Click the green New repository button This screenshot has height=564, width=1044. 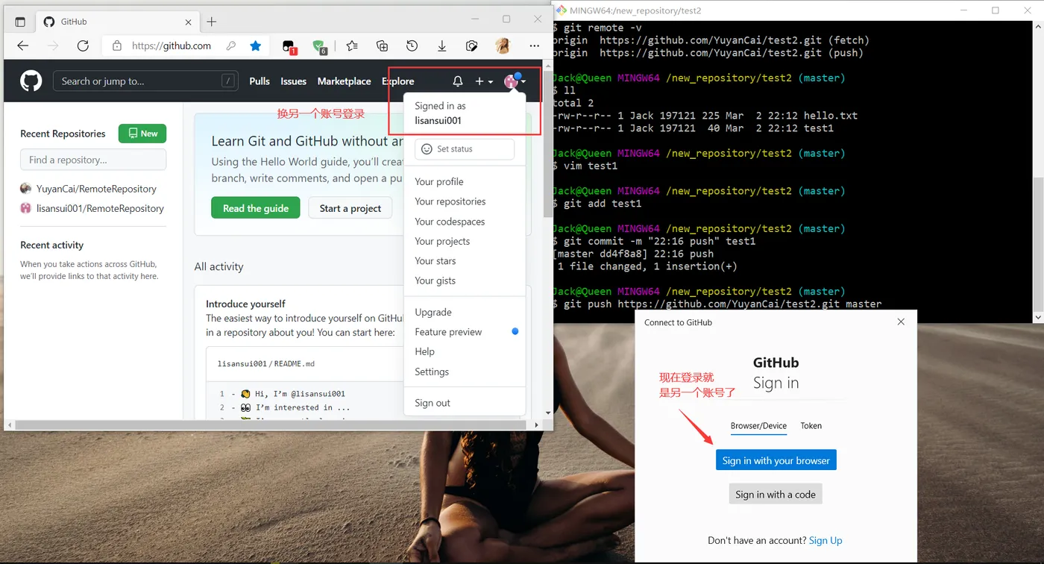point(142,134)
